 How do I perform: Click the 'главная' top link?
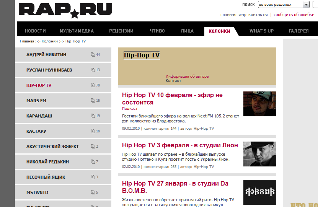tap(228, 15)
